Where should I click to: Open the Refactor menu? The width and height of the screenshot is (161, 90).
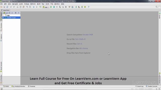pos(33,4)
